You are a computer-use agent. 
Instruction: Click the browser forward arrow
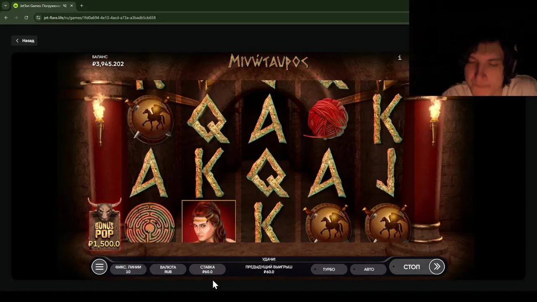tap(16, 18)
